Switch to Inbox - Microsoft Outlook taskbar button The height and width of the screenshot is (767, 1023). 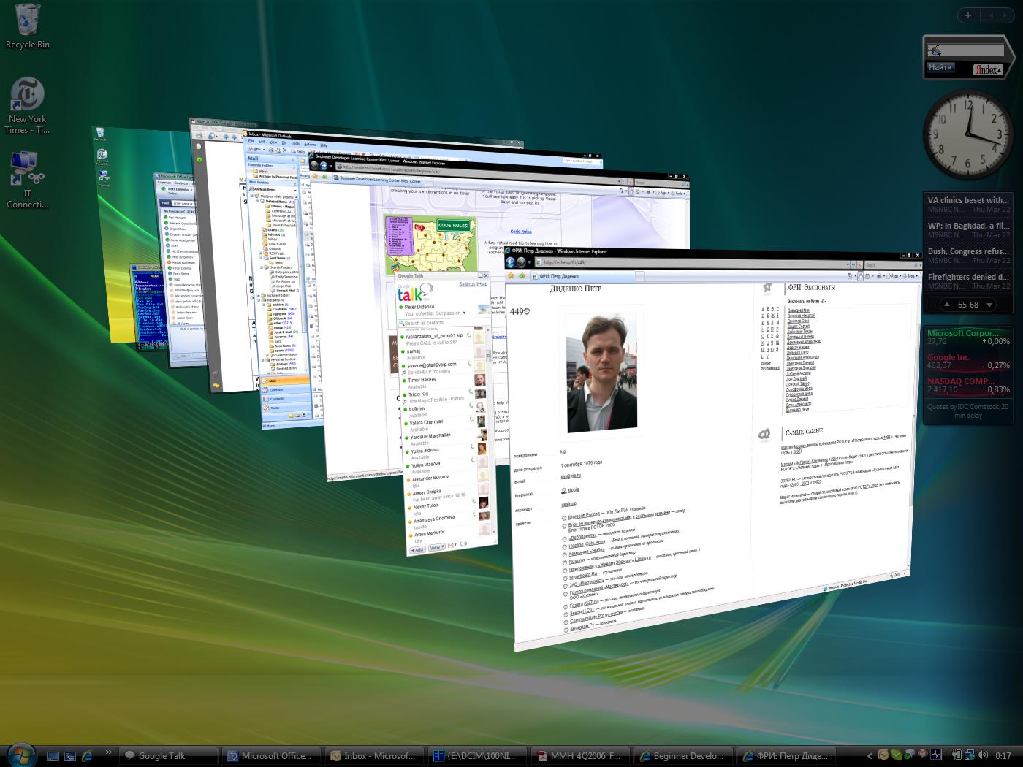[375, 756]
